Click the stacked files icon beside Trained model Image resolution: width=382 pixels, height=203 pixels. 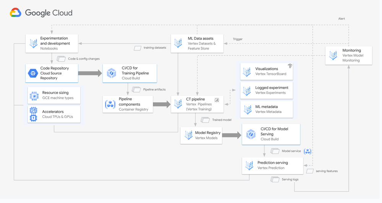pyautogui.click(x=205, y=120)
